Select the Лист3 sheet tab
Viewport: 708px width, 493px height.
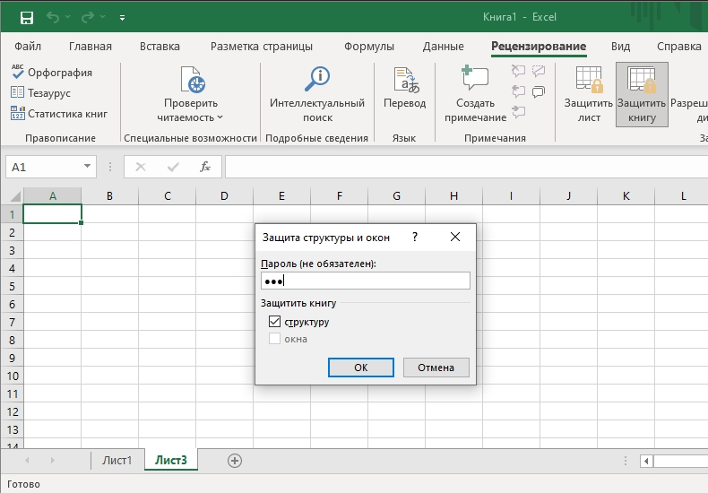171,460
